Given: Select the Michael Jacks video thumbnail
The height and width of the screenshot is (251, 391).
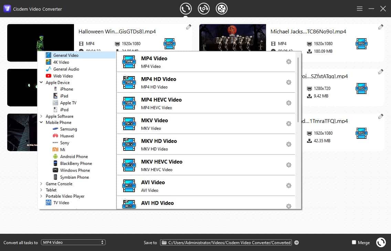Looking at the screenshot, I should click(233, 38).
